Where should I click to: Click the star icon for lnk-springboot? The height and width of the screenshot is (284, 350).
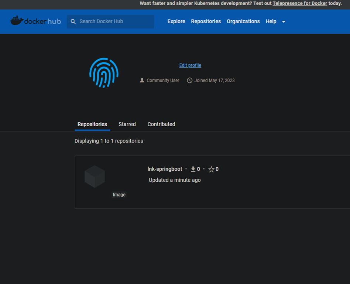point(211,169)
